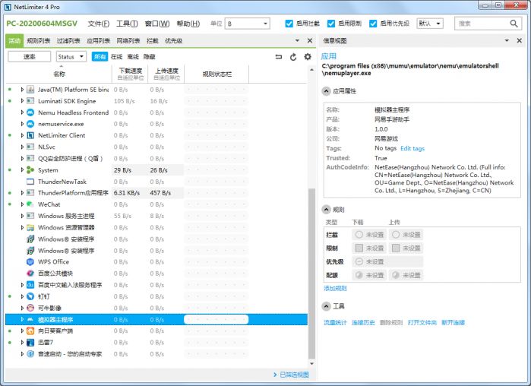Viewport: 531px width, 386px height.
Task: Close the 信息视图 panel
Action: click(x=519, y=40)
